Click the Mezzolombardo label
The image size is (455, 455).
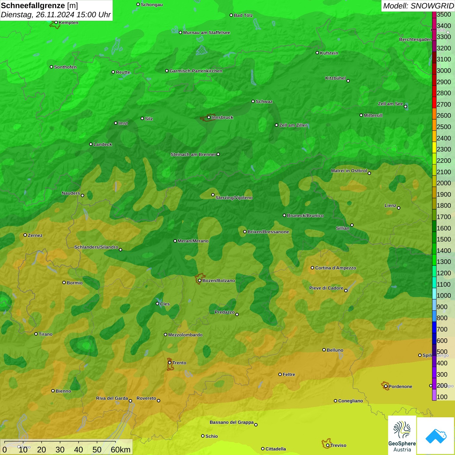(x=185, y=335)
